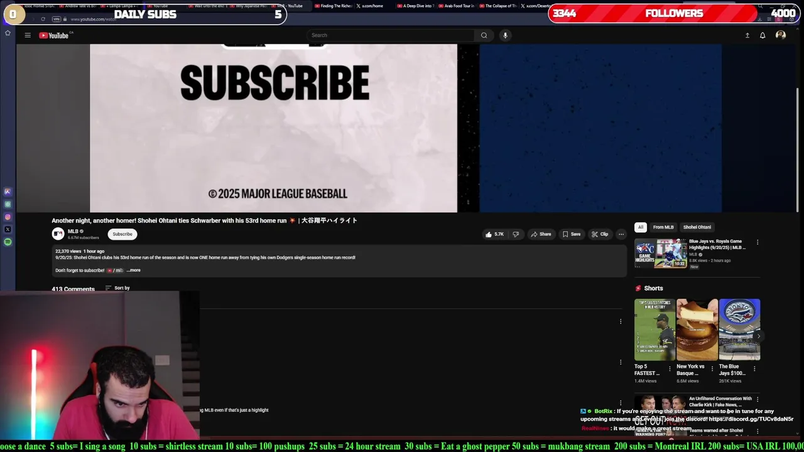Open options for Unfiltered Conversation video
The width and height of the screenshot is (804, 452).
[x=758, y=399]
